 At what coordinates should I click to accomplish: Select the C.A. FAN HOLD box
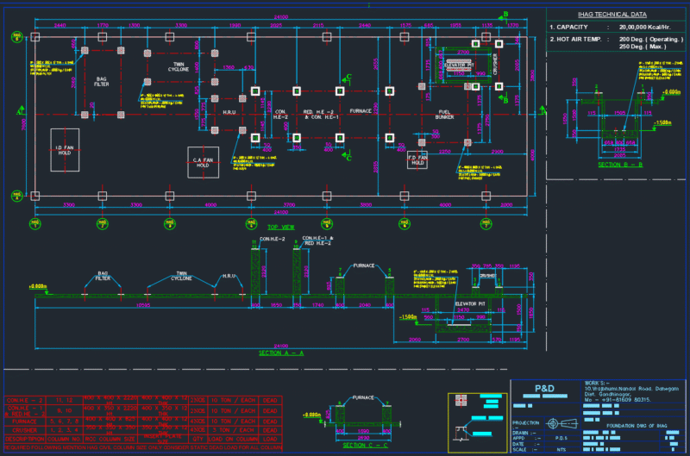[x=203, y=162]
